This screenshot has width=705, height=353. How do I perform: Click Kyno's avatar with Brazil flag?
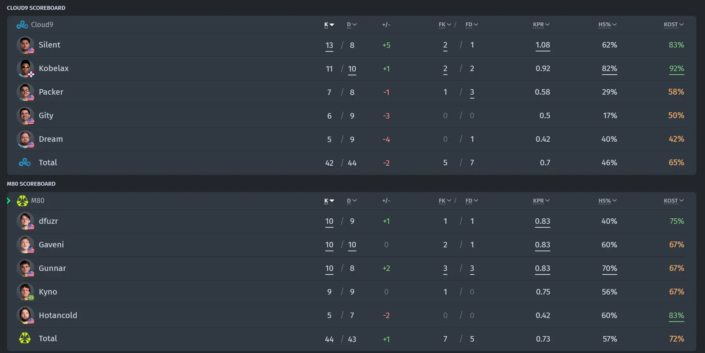tap(25, 292)
